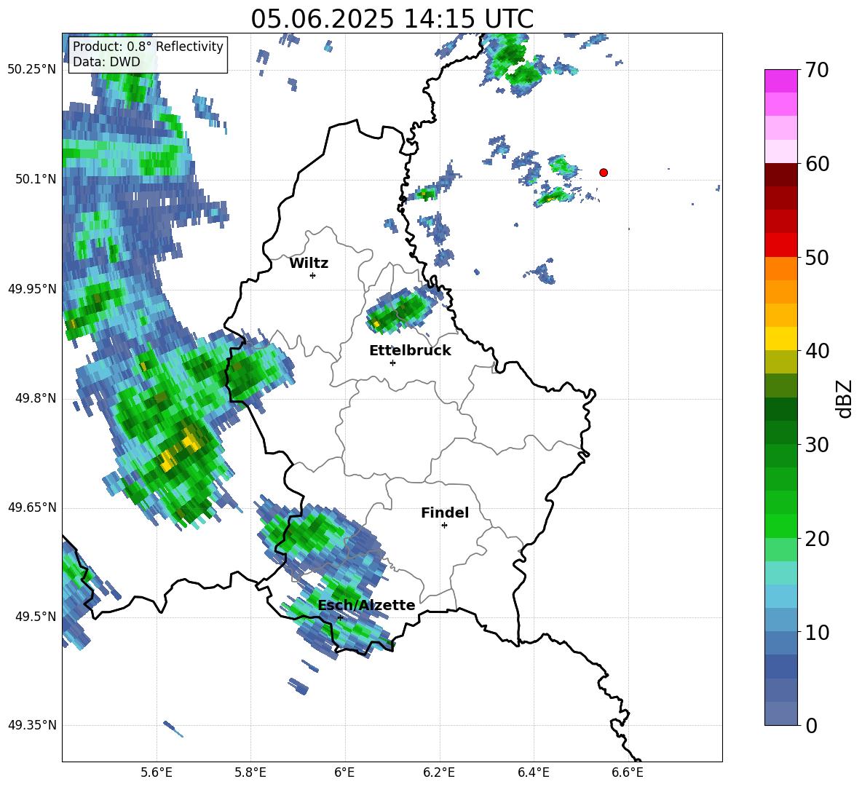
Task: Click the red dot marker near 50.1°N
Action: [603, 173]
